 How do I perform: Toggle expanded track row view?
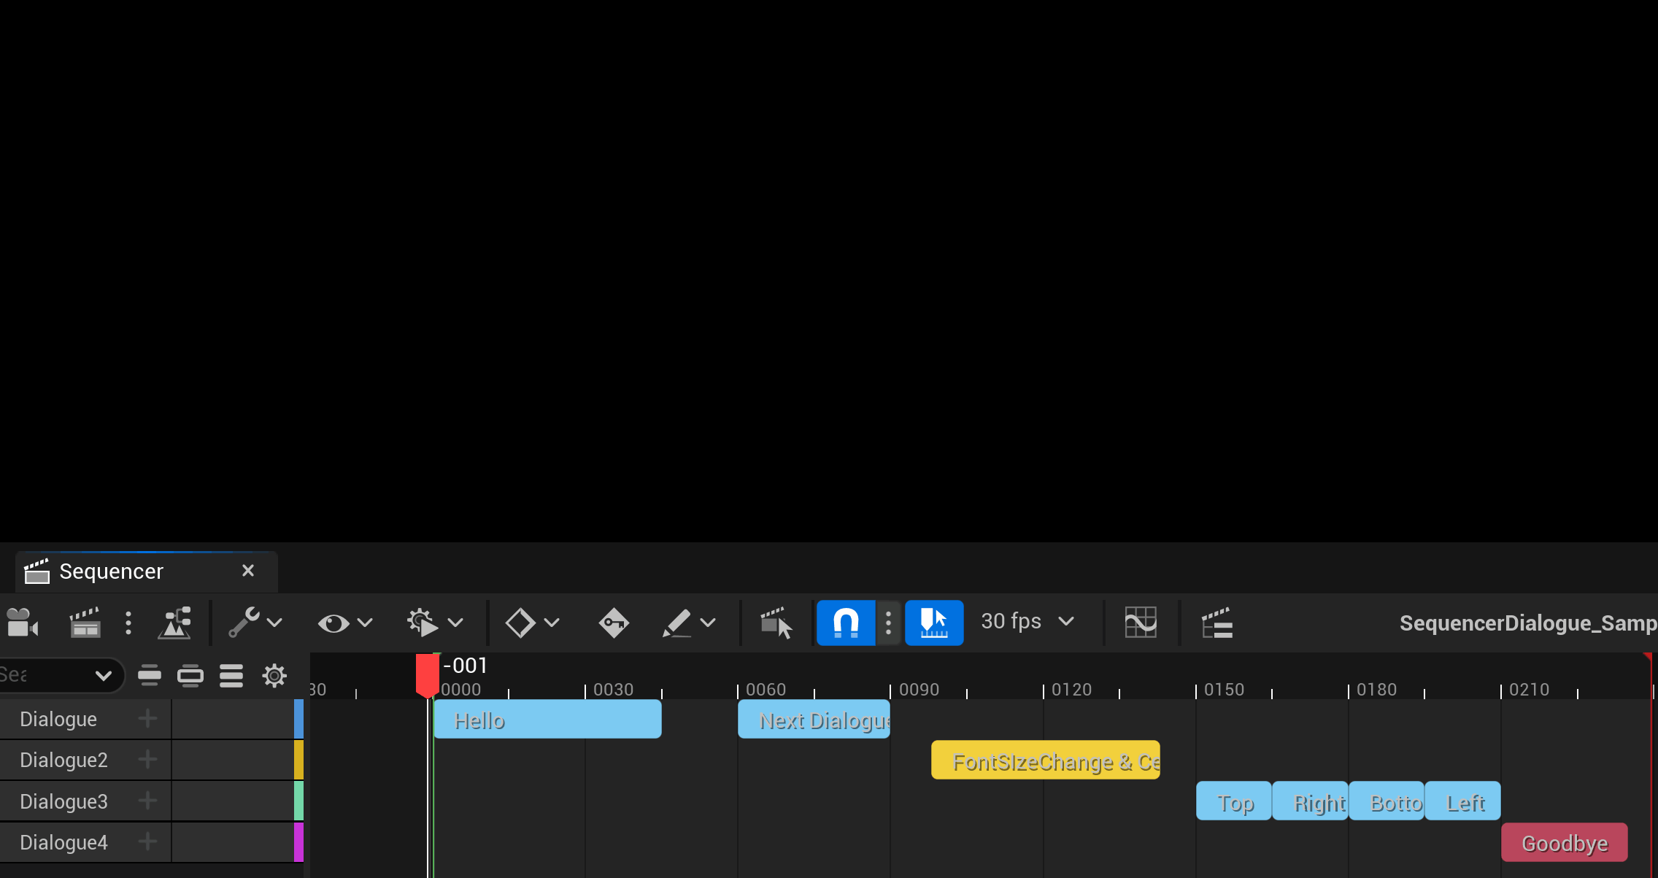pos(192,675)
